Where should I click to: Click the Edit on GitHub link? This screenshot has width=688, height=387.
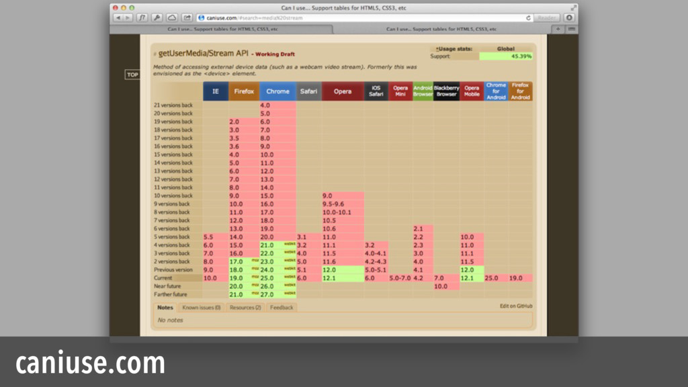click(x=516, y=306)
